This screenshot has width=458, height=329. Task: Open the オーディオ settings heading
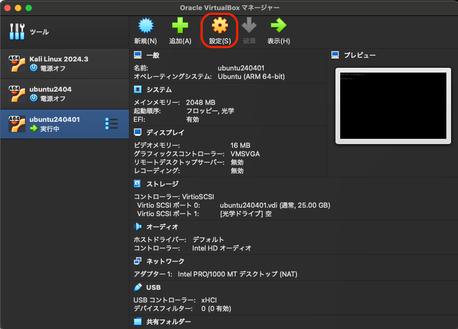click(162, 227)
